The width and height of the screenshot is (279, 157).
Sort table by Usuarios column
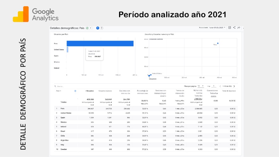[x=90, y=91]
